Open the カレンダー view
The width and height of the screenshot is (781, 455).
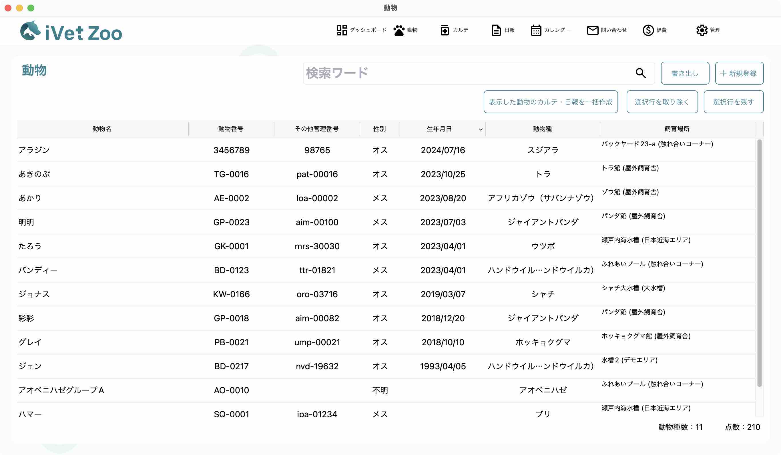click(x=550, y=30)
